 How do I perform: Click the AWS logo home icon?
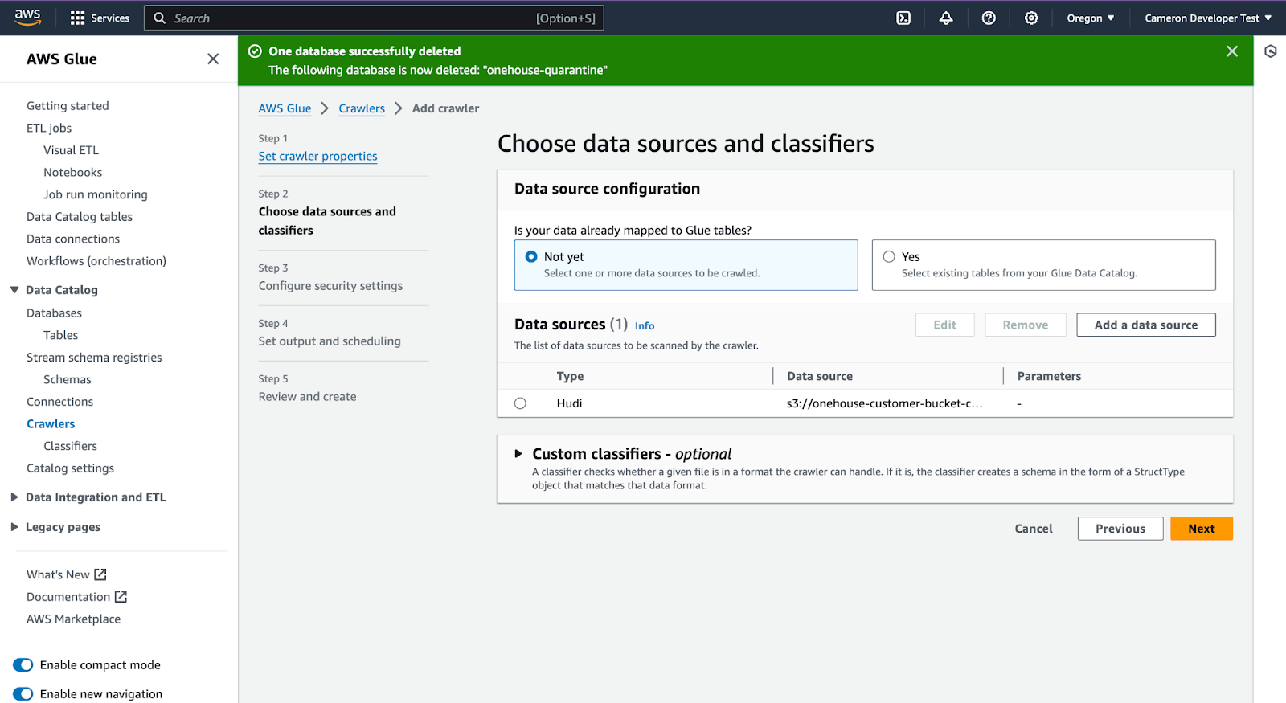[27, 18]
